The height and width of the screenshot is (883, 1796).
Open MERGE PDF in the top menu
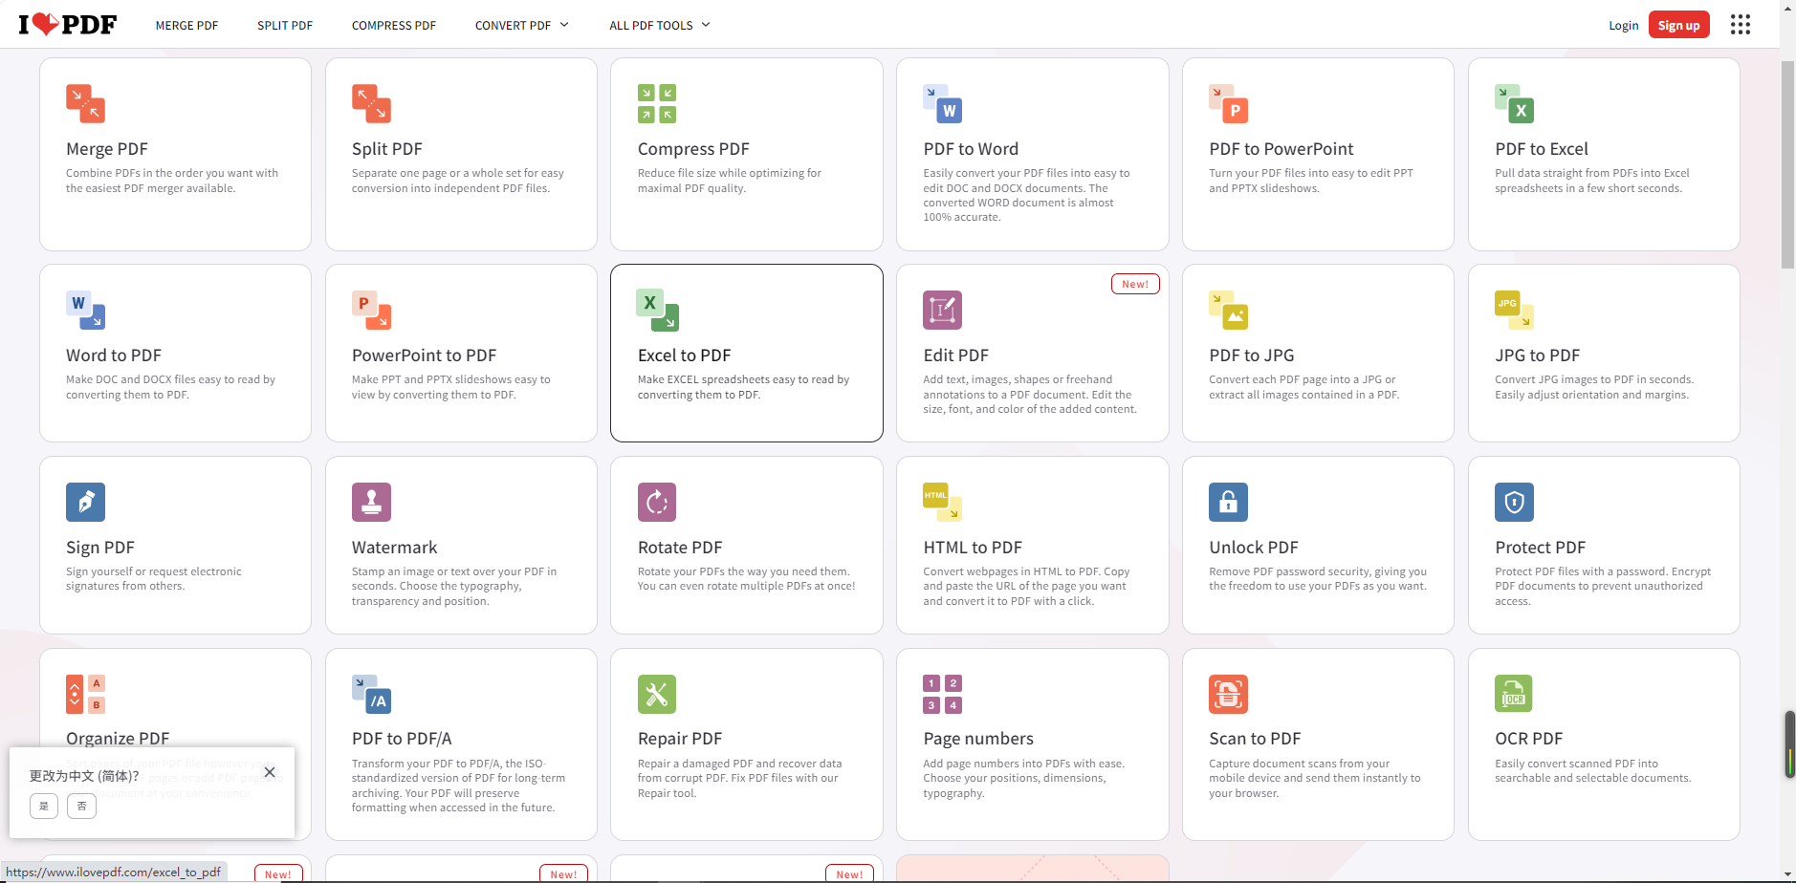tap(186, 26)
